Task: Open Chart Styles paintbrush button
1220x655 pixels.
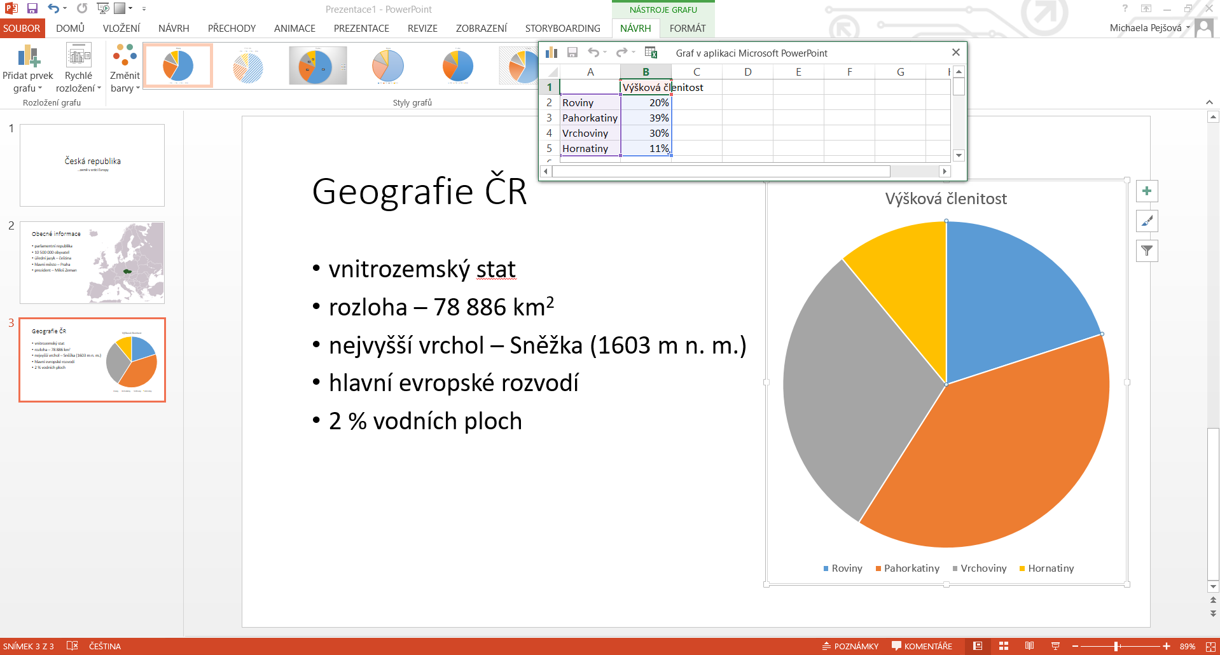Action: click(x=1146, y=221)
